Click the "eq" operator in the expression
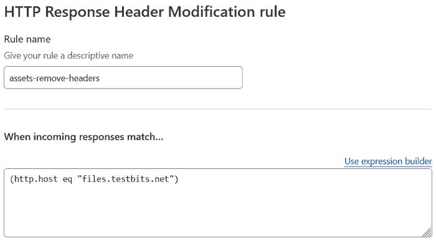Screen dimensions: 436x242 point(67,180)
